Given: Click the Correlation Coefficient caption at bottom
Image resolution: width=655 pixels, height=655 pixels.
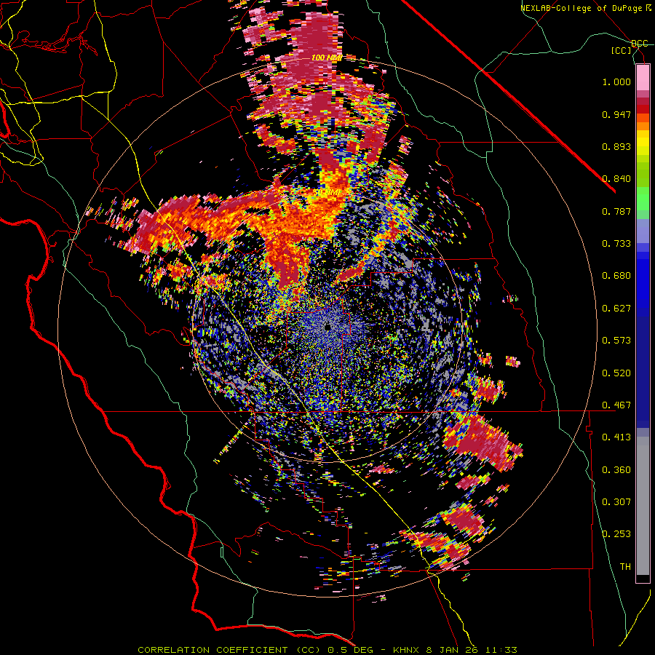Looking at the screenshot, I should pos(327,650).
